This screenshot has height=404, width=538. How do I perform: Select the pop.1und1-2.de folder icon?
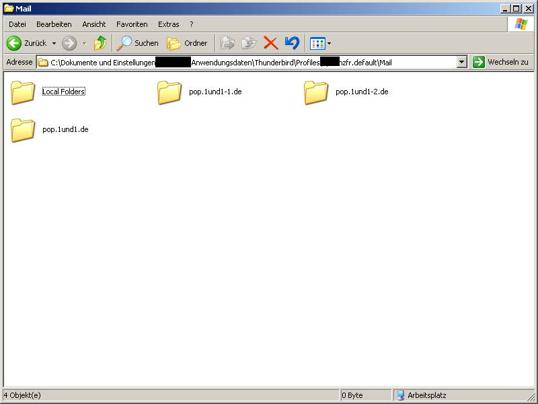tap(316, 92)
